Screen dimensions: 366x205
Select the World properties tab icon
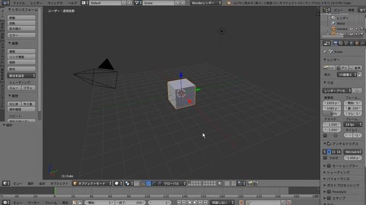pos(352,43)
